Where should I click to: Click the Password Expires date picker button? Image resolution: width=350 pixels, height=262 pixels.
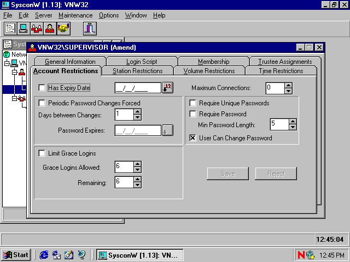click(x=167, y=130)
